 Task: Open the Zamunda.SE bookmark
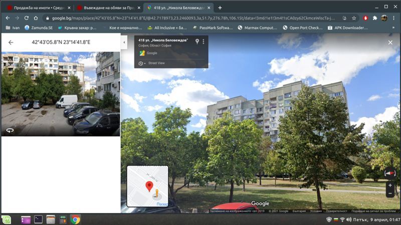pos(38,27)
